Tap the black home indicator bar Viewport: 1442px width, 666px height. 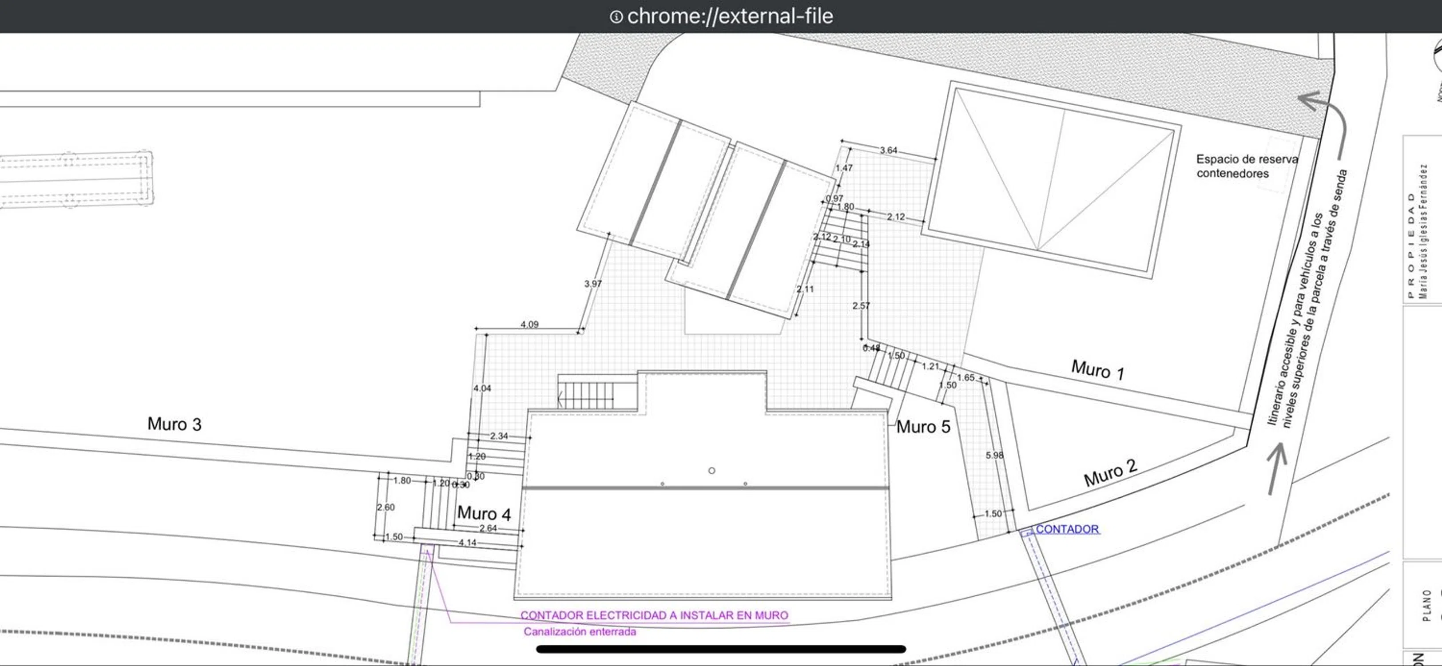click(720, 649)
